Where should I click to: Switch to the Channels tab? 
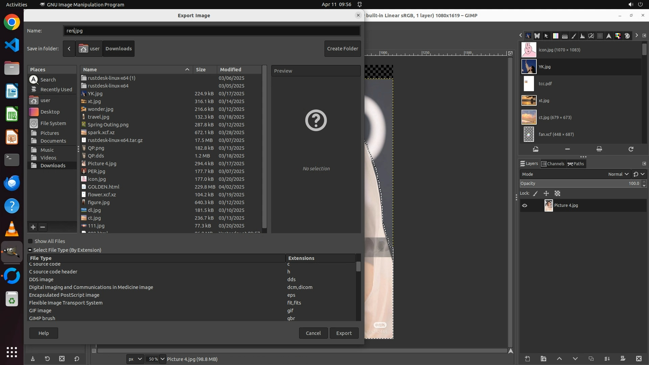[x=553, y=164]
